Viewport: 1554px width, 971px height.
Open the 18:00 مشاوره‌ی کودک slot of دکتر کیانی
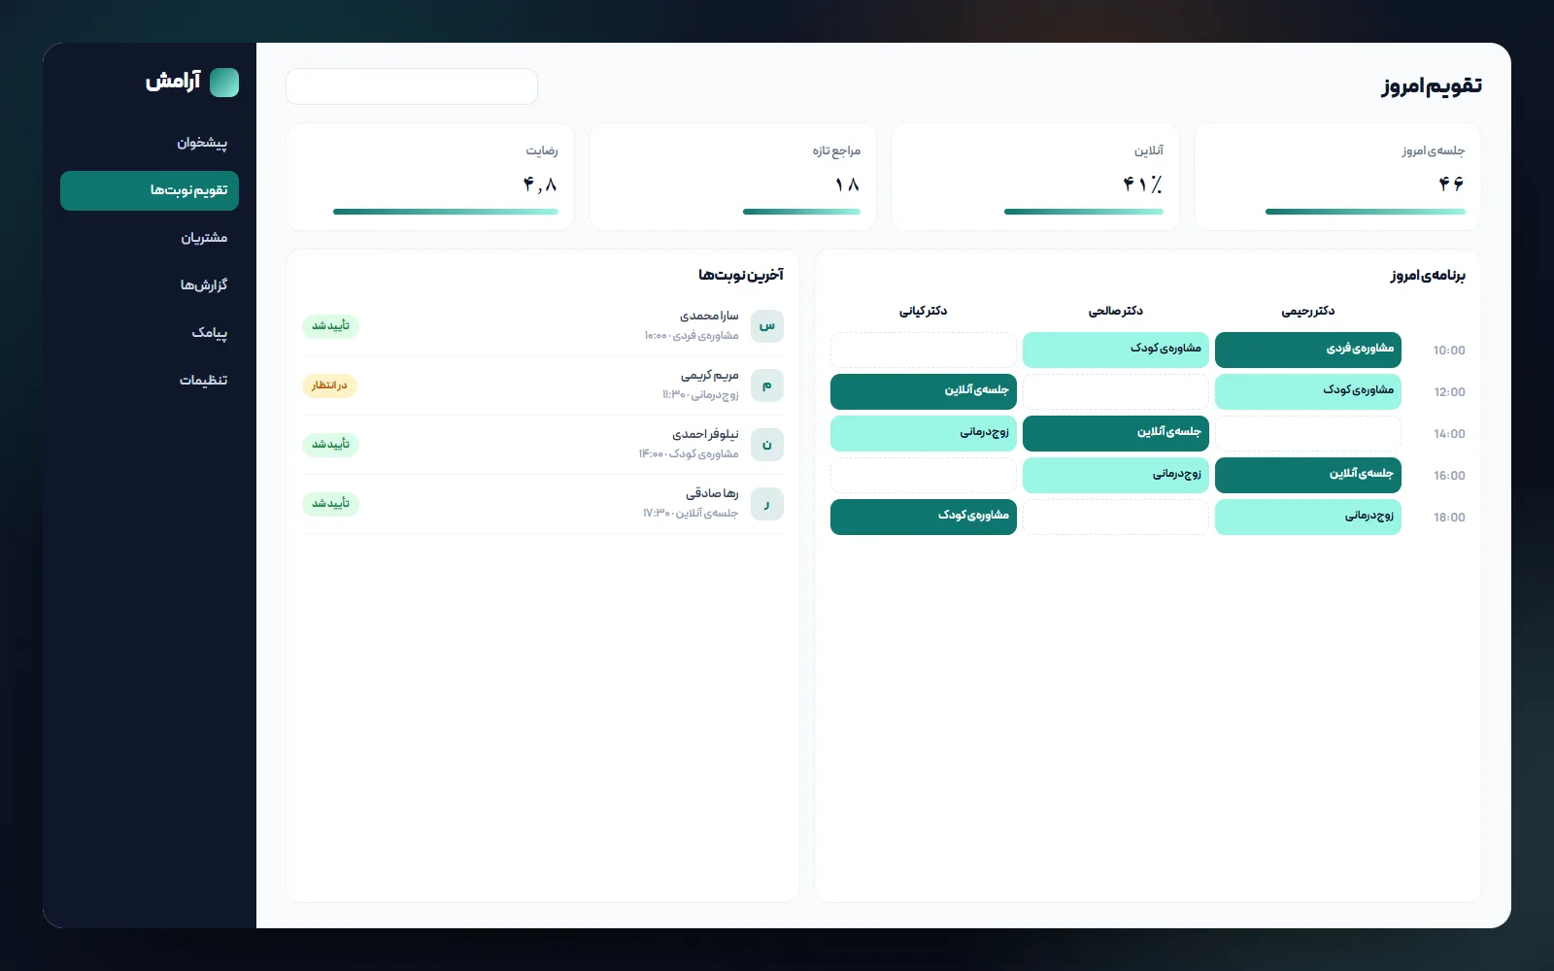pyautogui.click(x=924, y=517)
